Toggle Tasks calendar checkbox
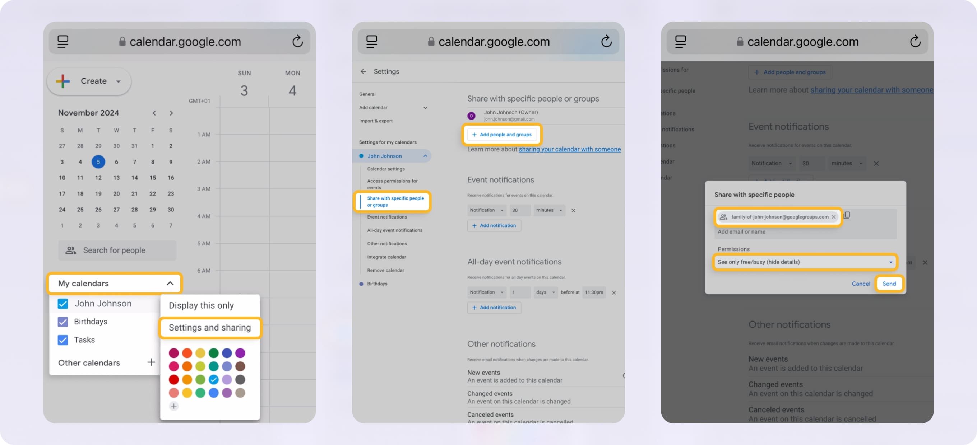Screen dimensions: 977x445 (x=62, y=340)
